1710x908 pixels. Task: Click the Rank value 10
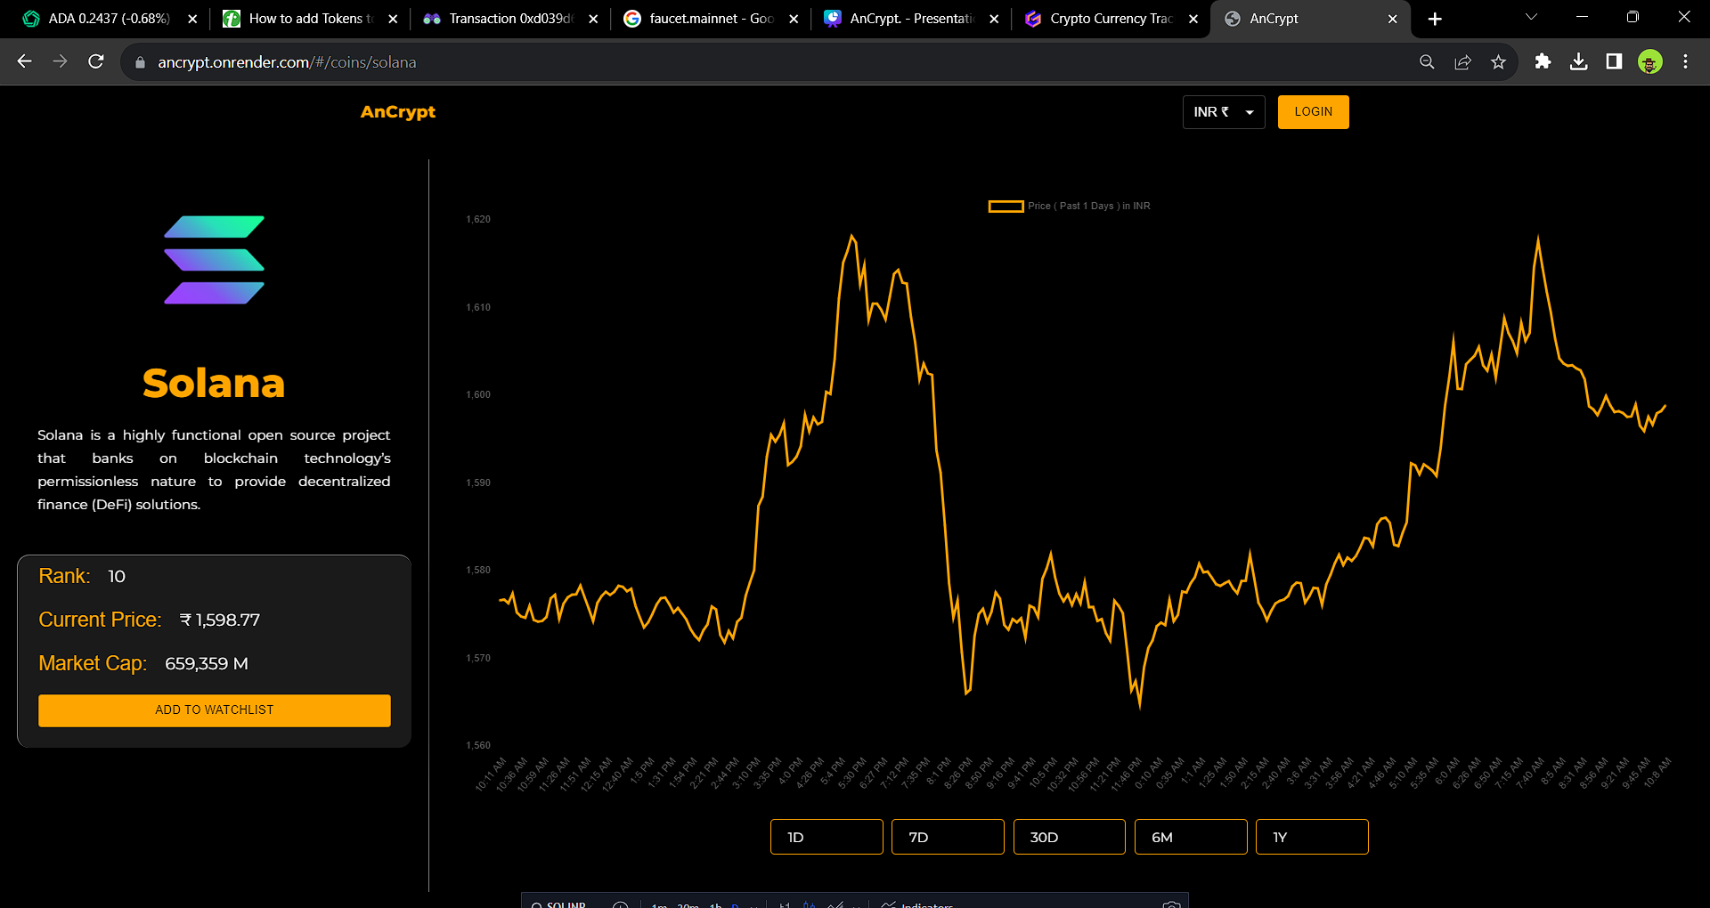(117, 577)
